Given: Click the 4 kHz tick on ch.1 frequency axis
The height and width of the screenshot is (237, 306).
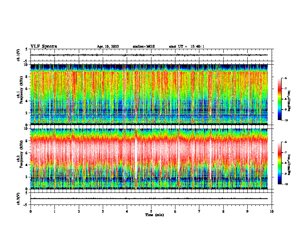Looking at the screenshot, I should (27, 101).
